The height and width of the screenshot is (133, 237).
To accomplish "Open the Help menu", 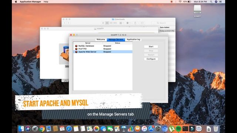I will [x=46, y=1].
